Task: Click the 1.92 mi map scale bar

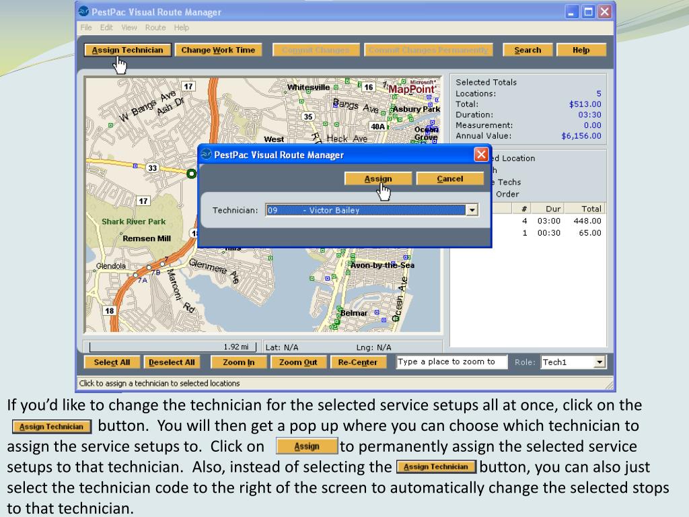Action: point(173,347)
